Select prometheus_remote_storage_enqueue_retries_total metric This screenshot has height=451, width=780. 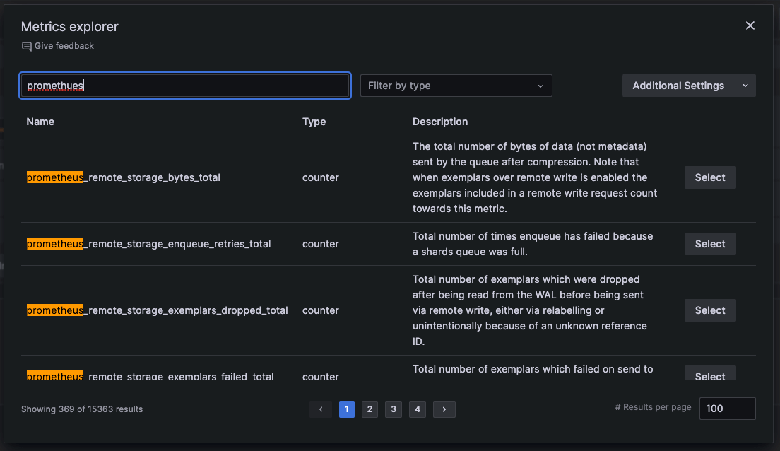(709, 243)
